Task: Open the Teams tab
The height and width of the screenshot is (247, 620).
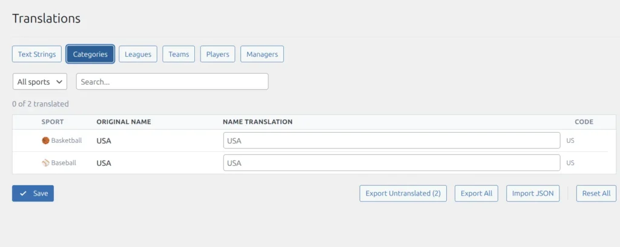Action: click(x=179, y=54)
